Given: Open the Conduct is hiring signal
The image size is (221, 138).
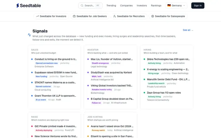Looking at the screenshot, I should tap(56, 59).
